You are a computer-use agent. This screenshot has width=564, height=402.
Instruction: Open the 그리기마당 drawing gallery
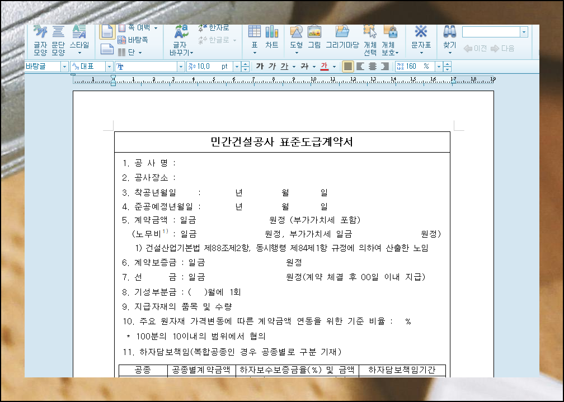pyautogui.click(x=342, y=37)
